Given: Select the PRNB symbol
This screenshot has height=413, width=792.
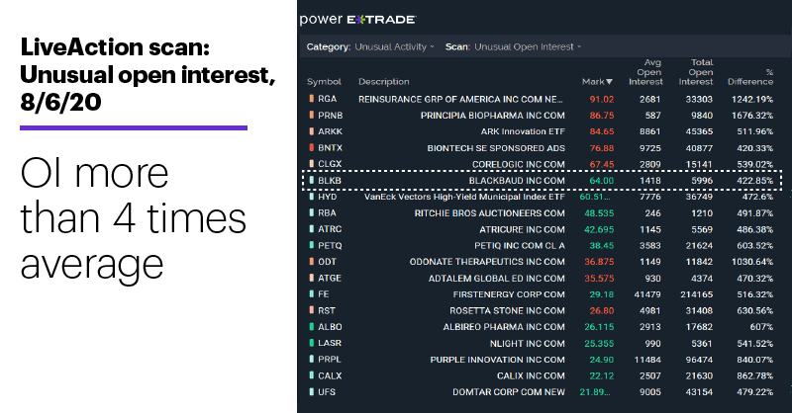Looking at the screenshot, I should tap(331, 115).
